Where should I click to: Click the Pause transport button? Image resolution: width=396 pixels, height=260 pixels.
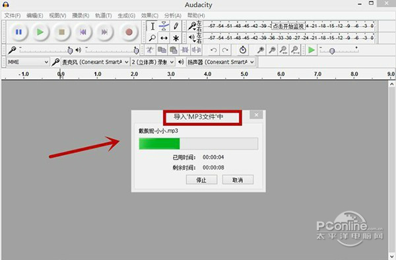[18, 32]
